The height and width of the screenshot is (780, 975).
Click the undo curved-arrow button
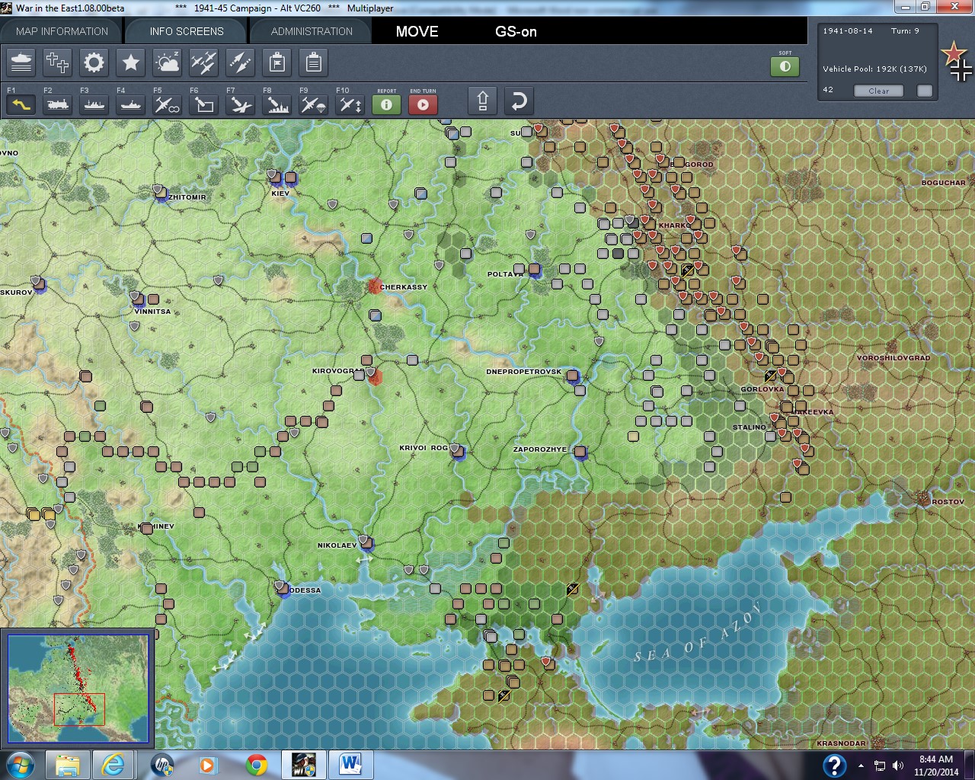pyautogui.click(x=519, y=101)
